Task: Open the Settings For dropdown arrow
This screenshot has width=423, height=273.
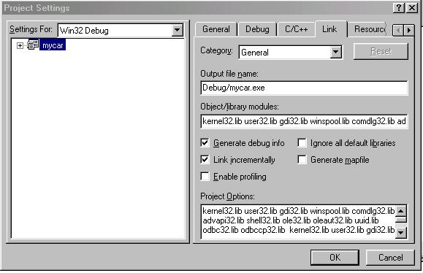Action: point(178,30)
